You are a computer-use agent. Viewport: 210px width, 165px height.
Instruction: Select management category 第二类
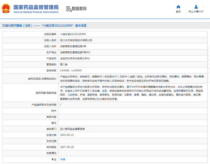(64, 64)
